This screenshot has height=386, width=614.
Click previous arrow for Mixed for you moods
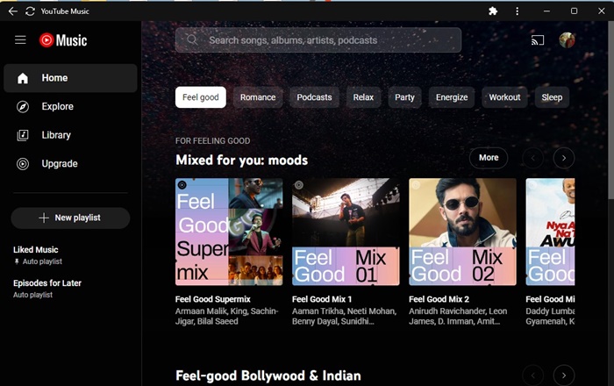(533, 158)
